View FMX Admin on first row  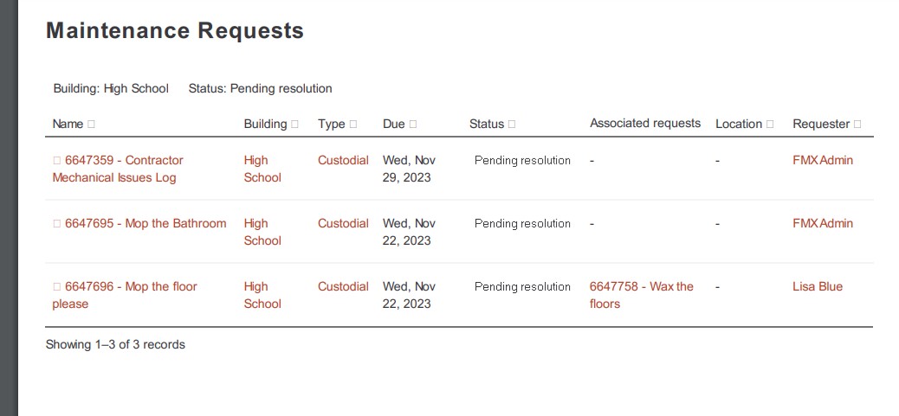pyautogui.click(x=823, y=160)
